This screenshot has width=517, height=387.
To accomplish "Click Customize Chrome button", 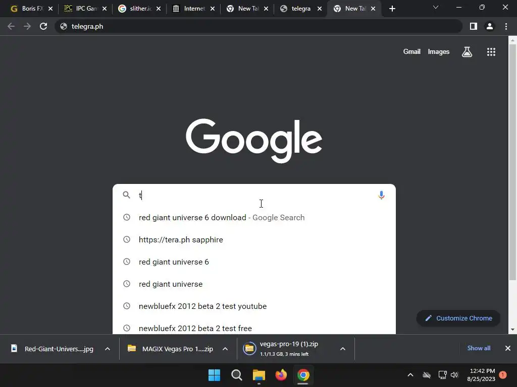I will tap(458, 318).
